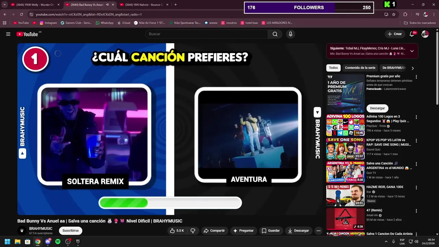Image resolution: width=439 pixels, height=247 pixels.
Task: Open the YouTube guide hamburger menu
Action: [x=8, y=34]
